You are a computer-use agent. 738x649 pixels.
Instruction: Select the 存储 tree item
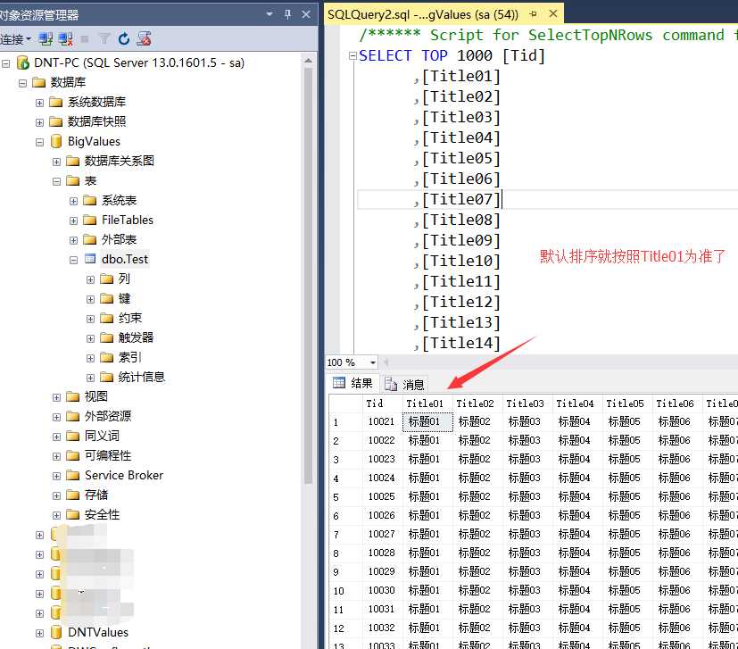pyautogui.click(x=96, y=495)
